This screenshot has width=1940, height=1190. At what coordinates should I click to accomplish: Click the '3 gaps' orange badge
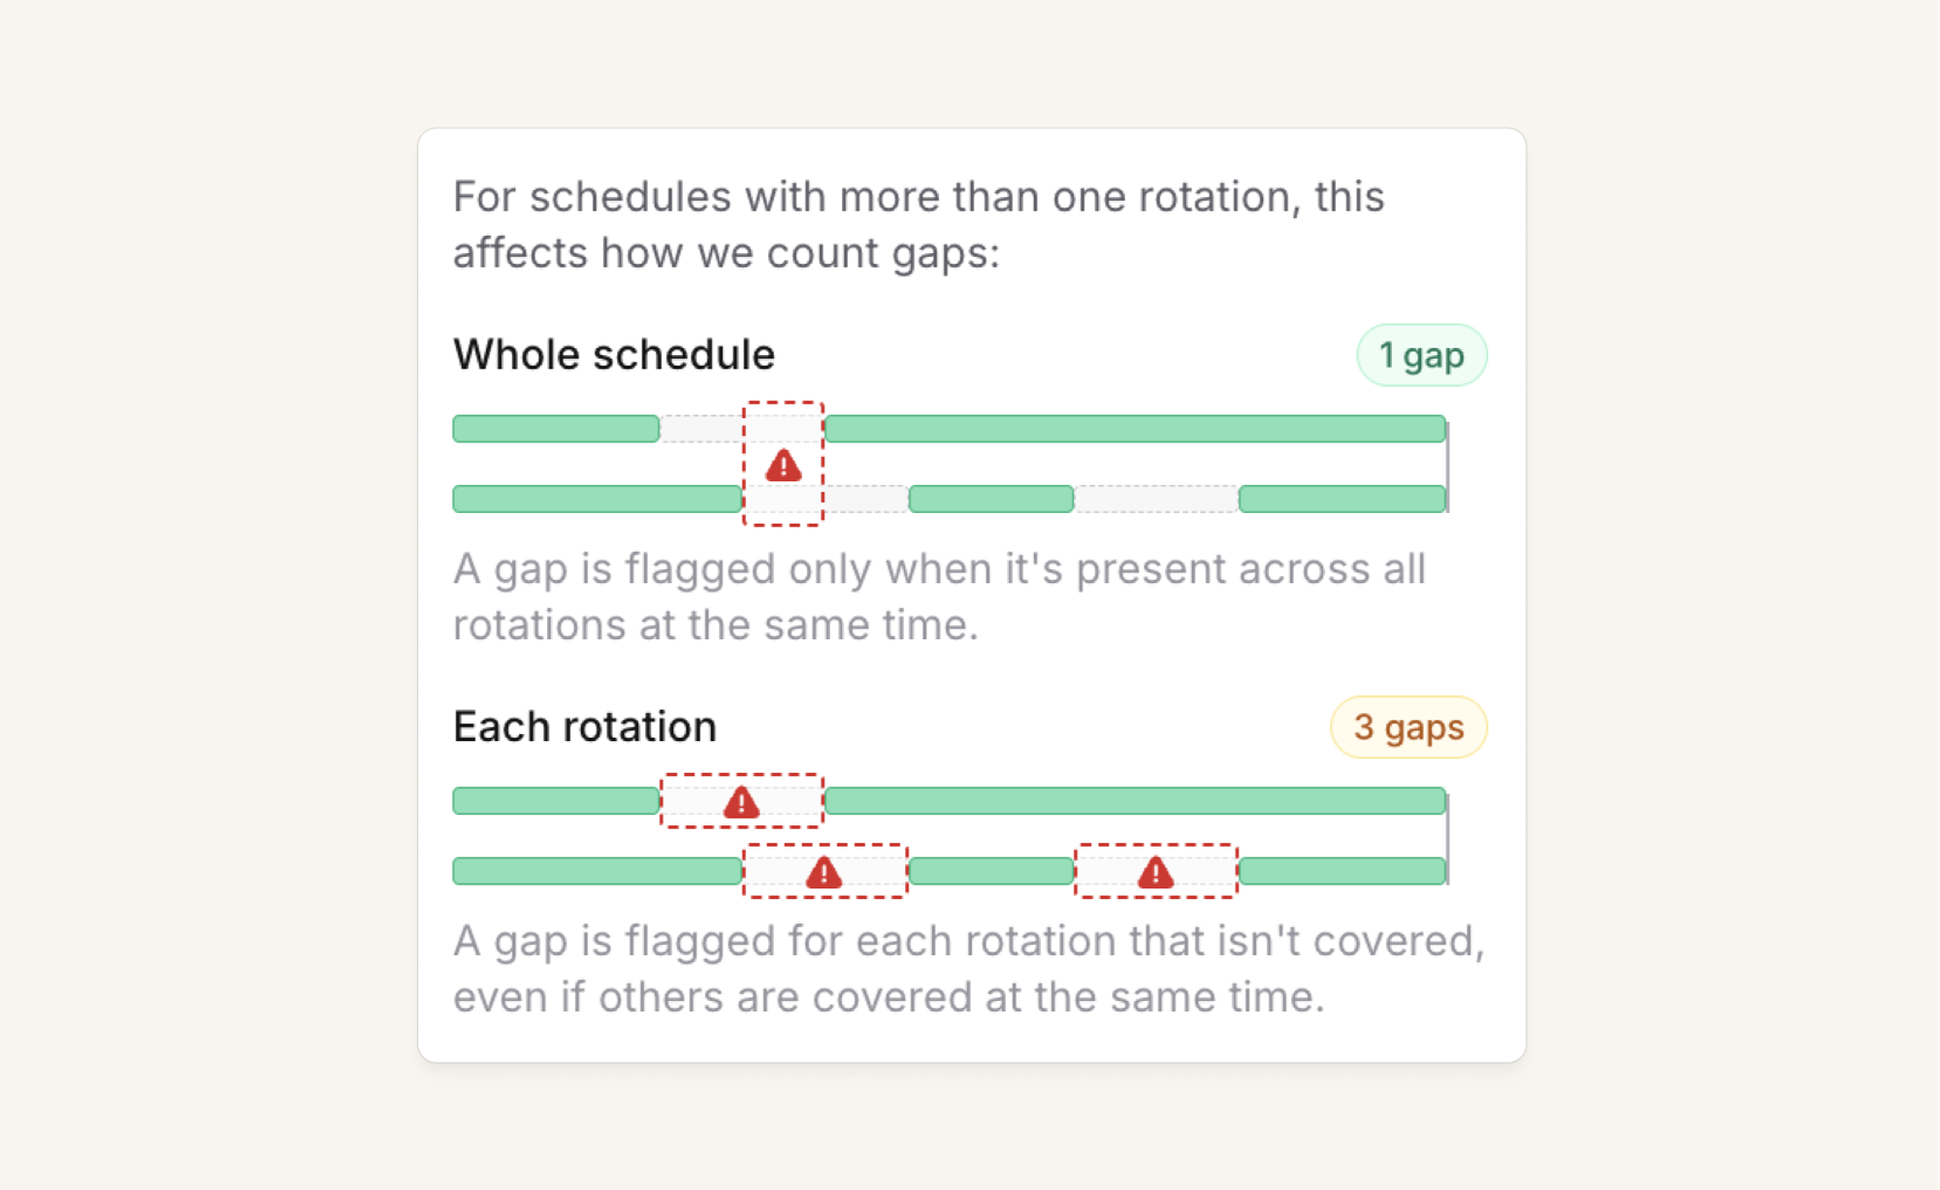coord(1408,726)
